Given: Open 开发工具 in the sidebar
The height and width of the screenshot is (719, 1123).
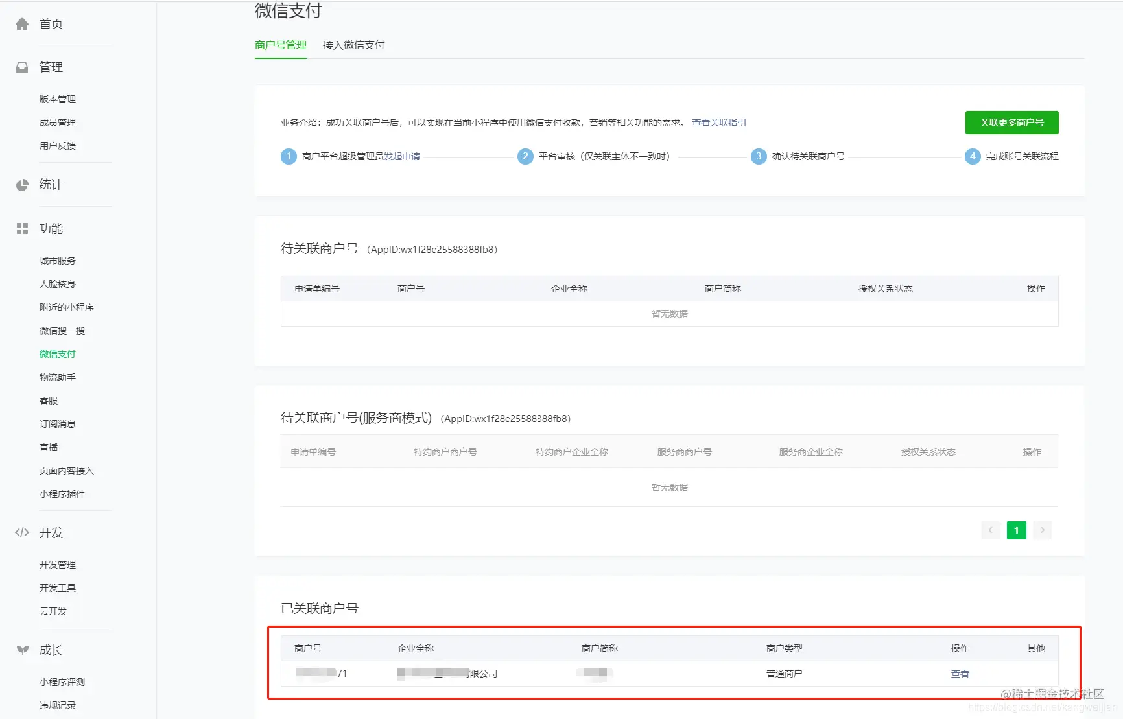Looking at the screenshot, I should coord(58,588).
